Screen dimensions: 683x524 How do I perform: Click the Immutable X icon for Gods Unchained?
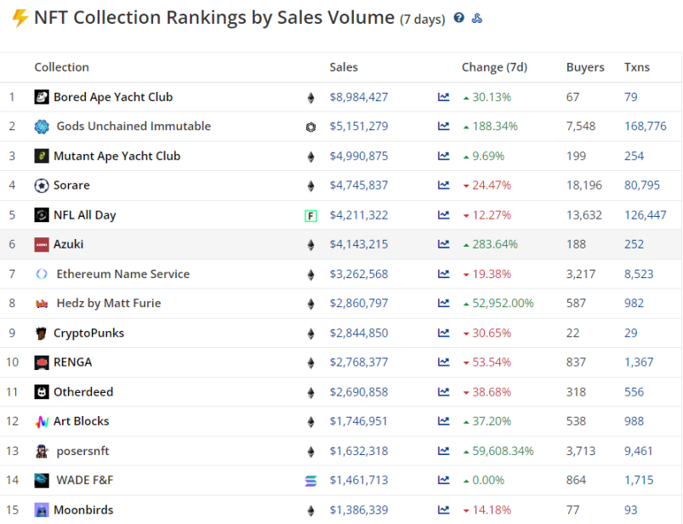pyautogui.click(x=310, y=128)
